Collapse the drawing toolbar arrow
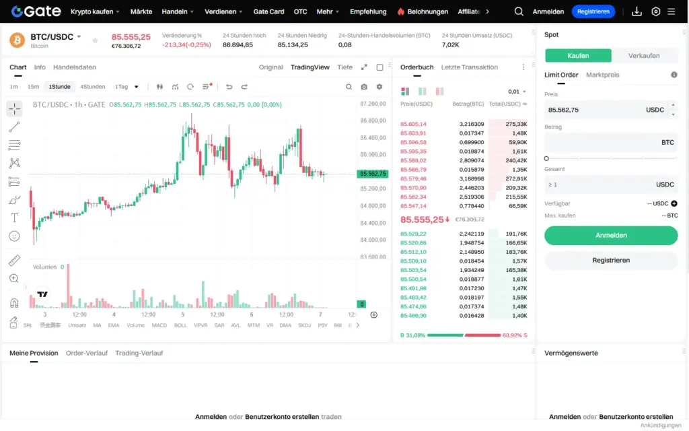Viewport: 689px width, 431px height. (x=26, y=287)
